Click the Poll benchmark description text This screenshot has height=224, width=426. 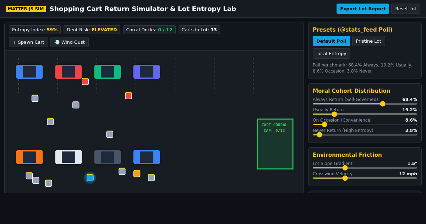coord(362,68)
